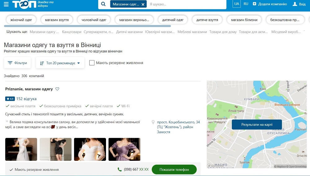Screen dimensions: 310x176
Task: Add Priznanie to favorites with heart icon
Action: [57, 89]
